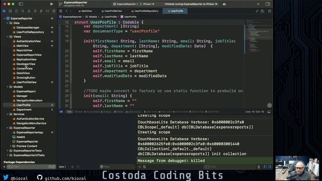Choose the iPhone 14 run destination

[147, 4]
